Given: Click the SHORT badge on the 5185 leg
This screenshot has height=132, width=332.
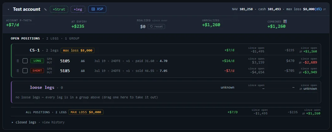Looking at the screenshot, I should click(37, 71).
